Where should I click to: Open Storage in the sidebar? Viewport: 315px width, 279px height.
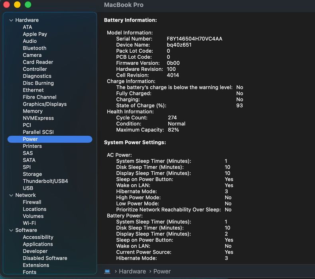click(32, 174)
